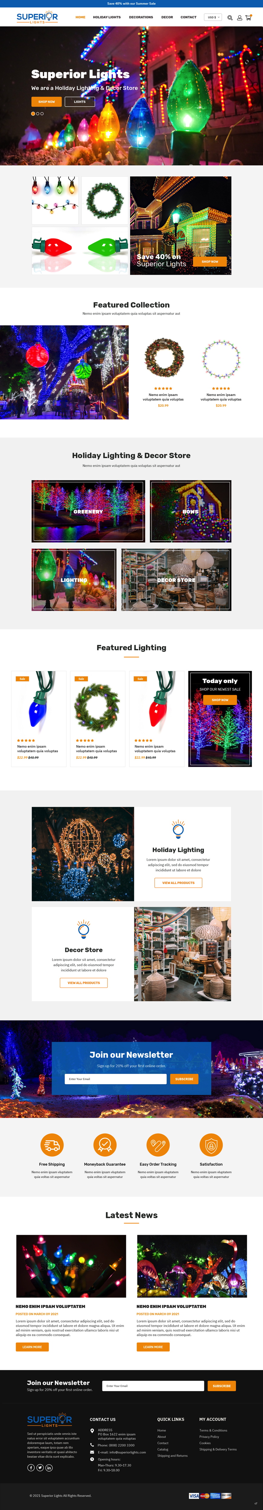Select the first hero slider dot
The width and height of the screenshot is (263, 1510).
(33, 114)
